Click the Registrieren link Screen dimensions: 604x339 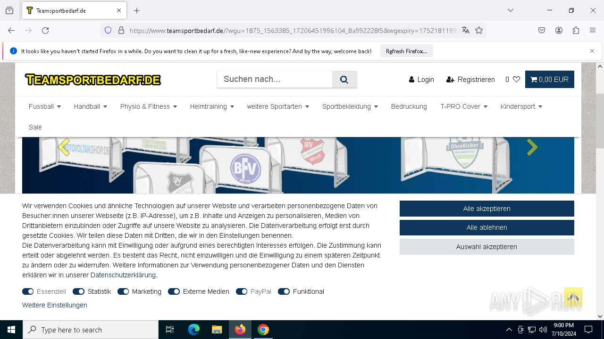(x=470, y=80)
